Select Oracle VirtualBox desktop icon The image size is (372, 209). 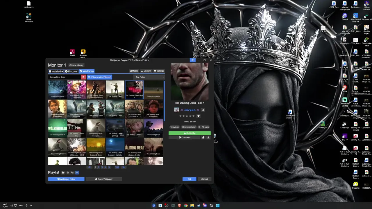(x=29, y=18)
